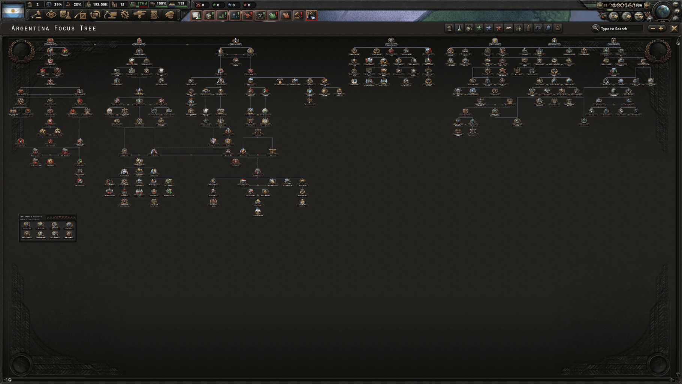Click the manpower counter 193.00K

pos(97,4)
